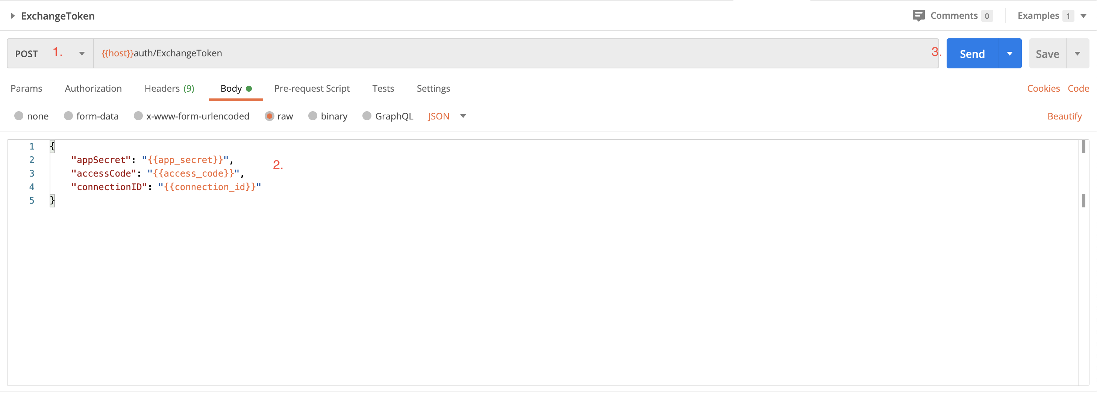The image size is (1097, 393).
Task: Select the binary radio button
Action: click(312, 116)
